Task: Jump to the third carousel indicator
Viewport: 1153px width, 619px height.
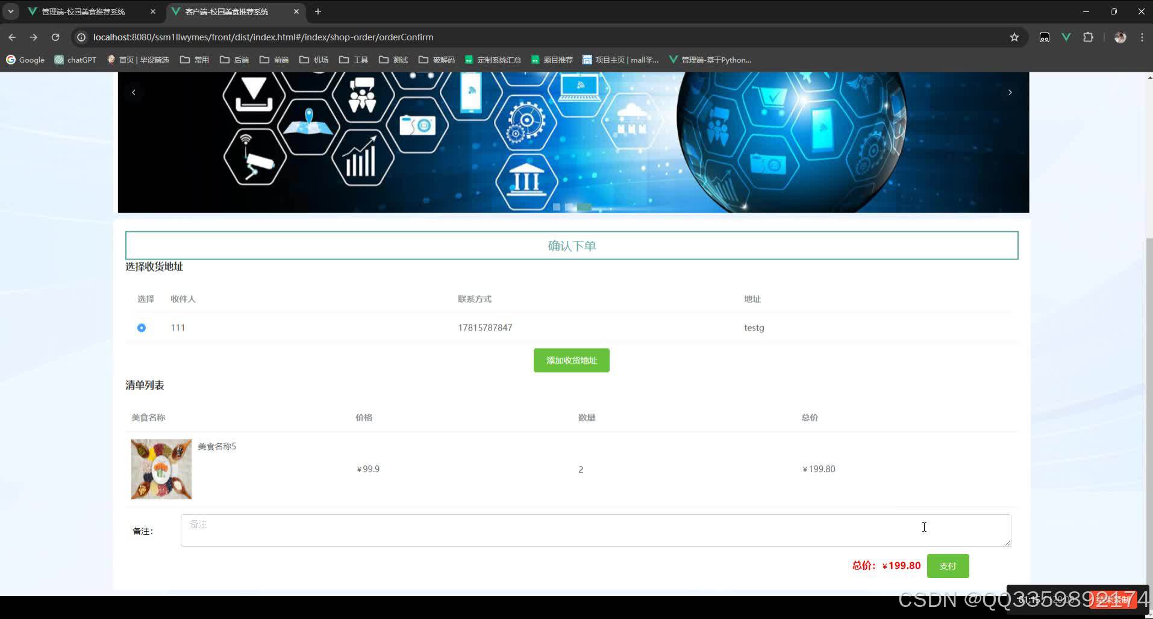Action: click(584, 207)
